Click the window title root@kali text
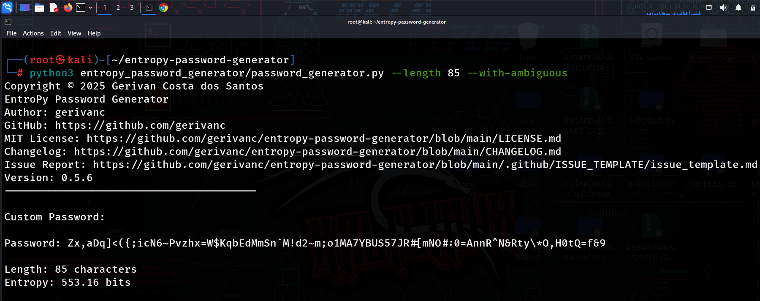The width and height of the screenshot is (760, 301). 396,22
